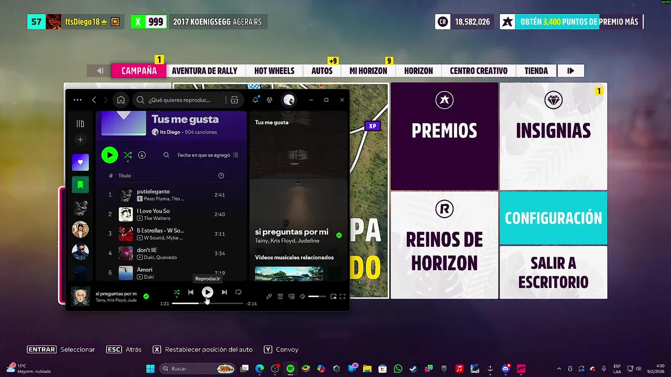The width and height of the screenshot is (671, 377).
Task: Create a new playlist with plus button
Action: [x=80, y=139]
